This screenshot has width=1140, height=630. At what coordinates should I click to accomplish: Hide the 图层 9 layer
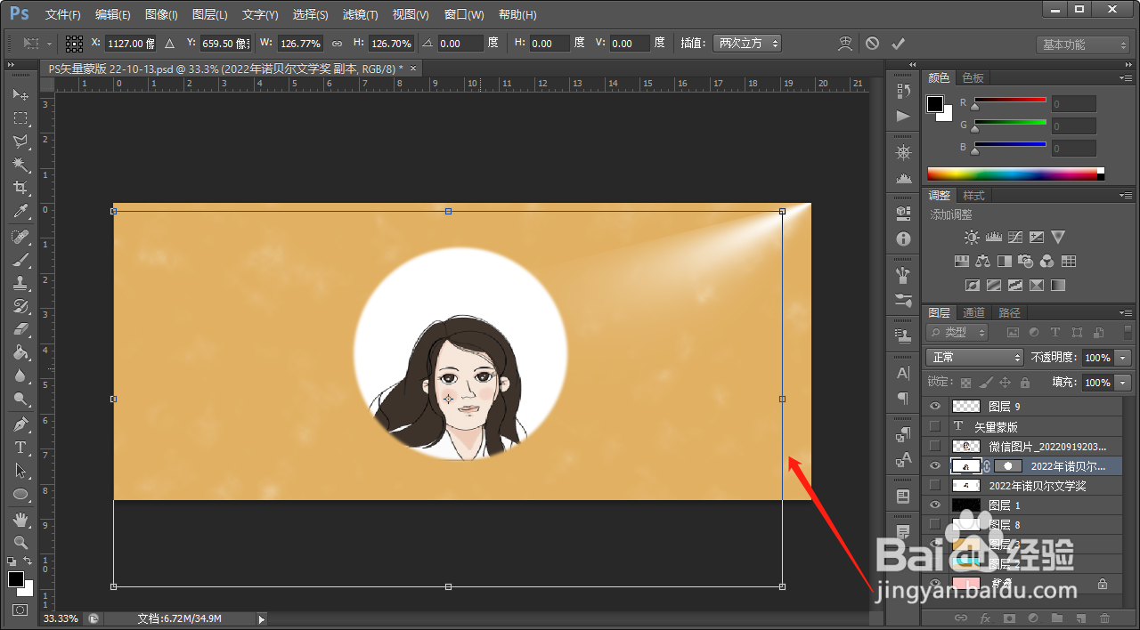coord(934,406)
